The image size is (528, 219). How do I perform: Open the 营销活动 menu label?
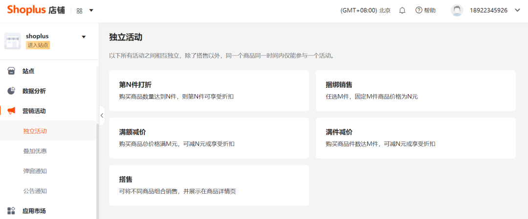tap(34, 111)
